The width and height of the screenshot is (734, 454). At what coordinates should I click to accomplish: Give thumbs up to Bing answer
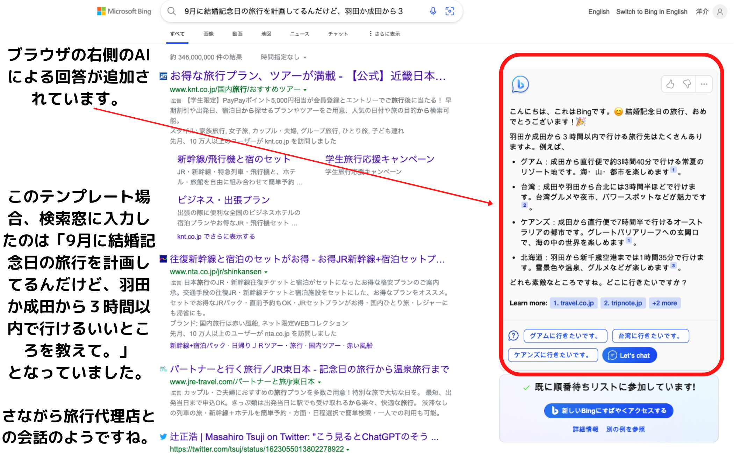coord(670,84)
